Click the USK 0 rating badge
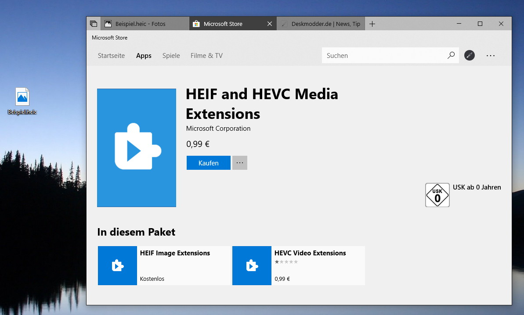Screen dimensions: 524x315 point(437,195)
